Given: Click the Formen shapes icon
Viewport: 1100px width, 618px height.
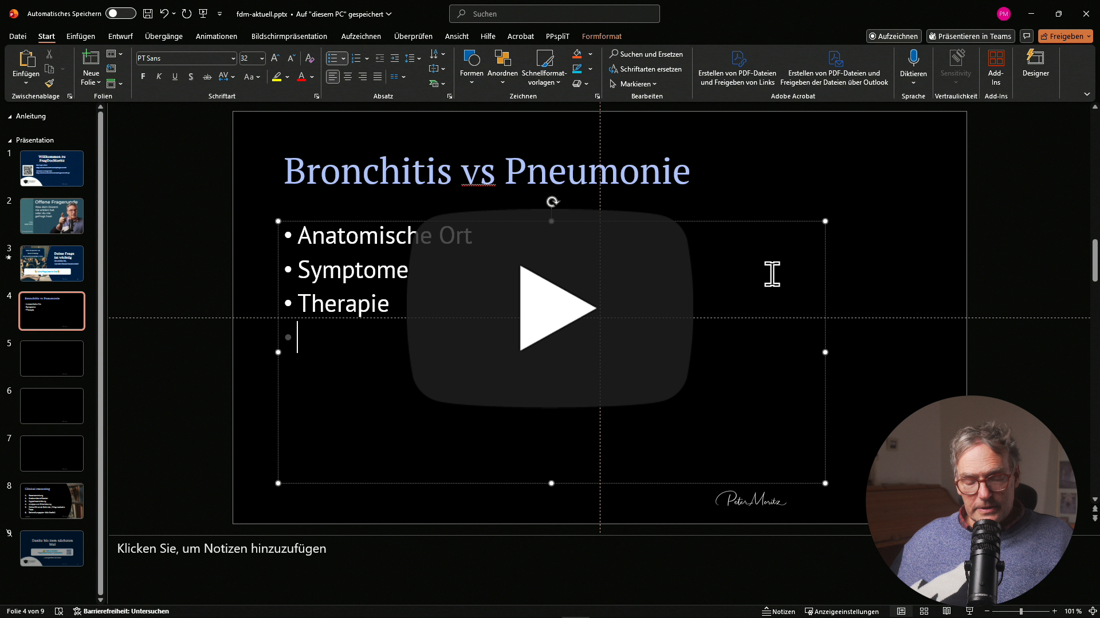Looking at the screenshot, I should pyautogui.click(x=471, y=58).
